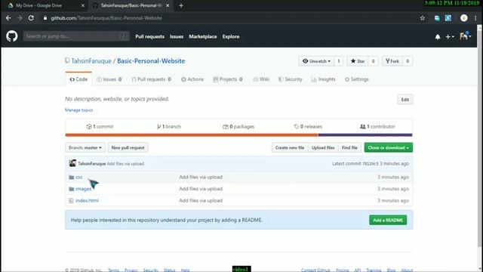Reload the page
This screenshot has height=272, width=483.
tap(31, 18)
